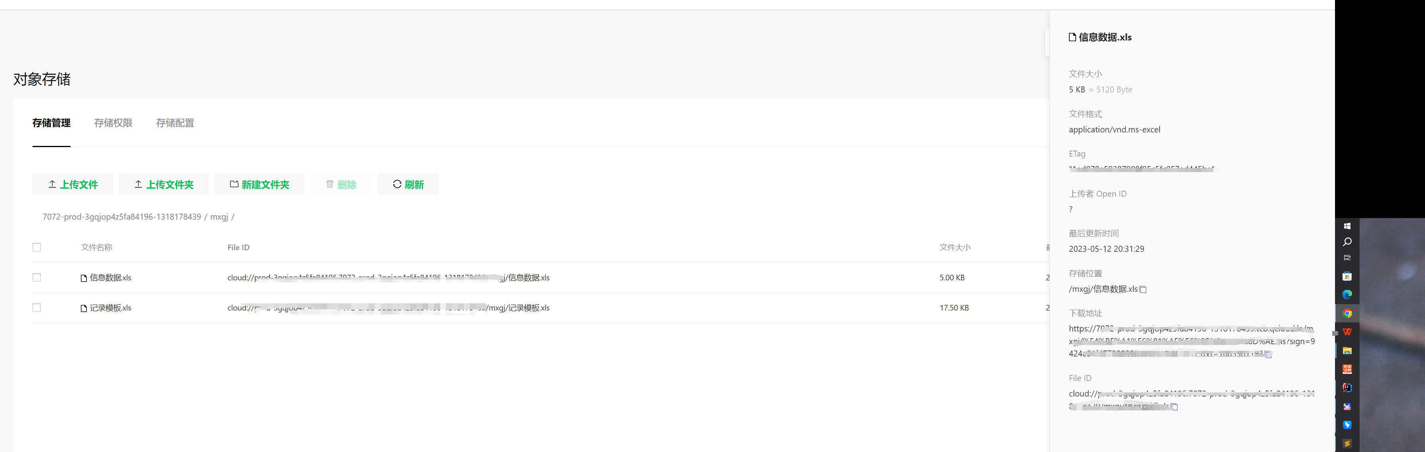1425x452 pixels.
Task: Open Google Chrome from taskbar
Action: pyautogui.click(x=1347, y=314)
